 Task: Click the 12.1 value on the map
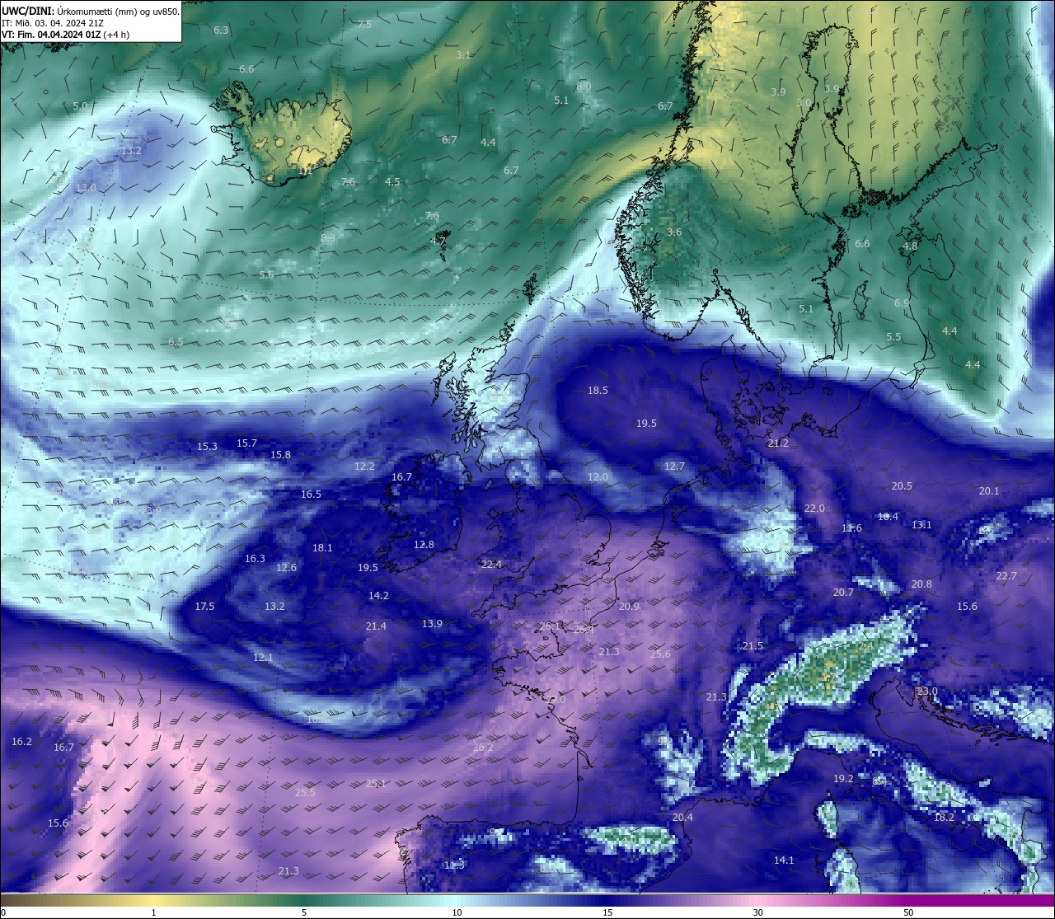pos(263,658)
